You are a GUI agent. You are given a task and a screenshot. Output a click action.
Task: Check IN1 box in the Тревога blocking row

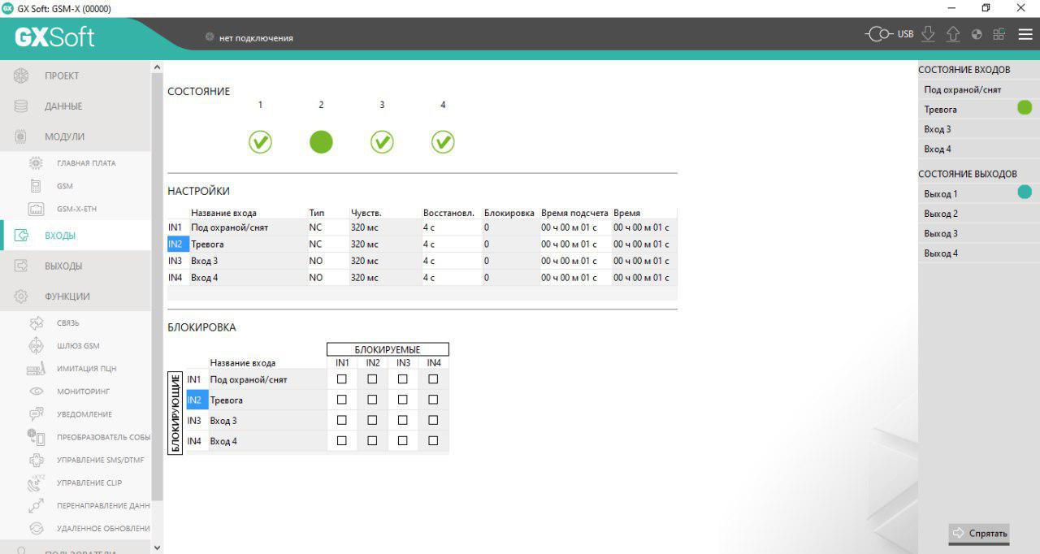click(342, 400)
